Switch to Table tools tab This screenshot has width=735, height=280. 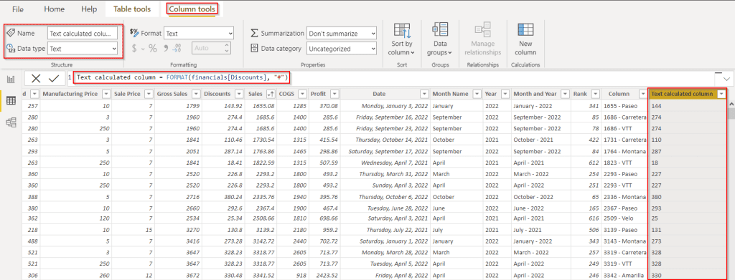[x=132, y=9]
